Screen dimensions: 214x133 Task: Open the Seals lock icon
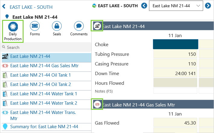(57, 27)
